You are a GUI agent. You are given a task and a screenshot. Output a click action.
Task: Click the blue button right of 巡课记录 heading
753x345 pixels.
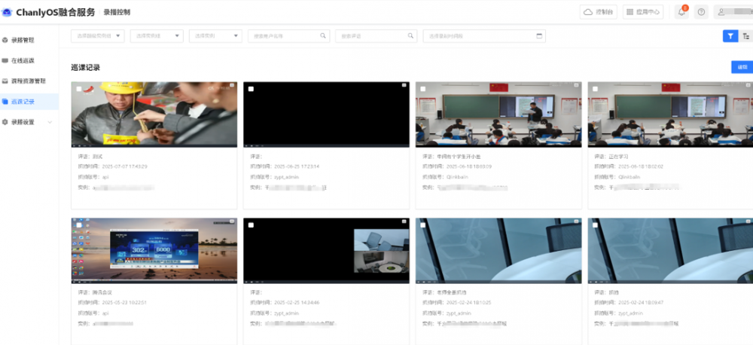pyautogui.click(x=741, y=67)
